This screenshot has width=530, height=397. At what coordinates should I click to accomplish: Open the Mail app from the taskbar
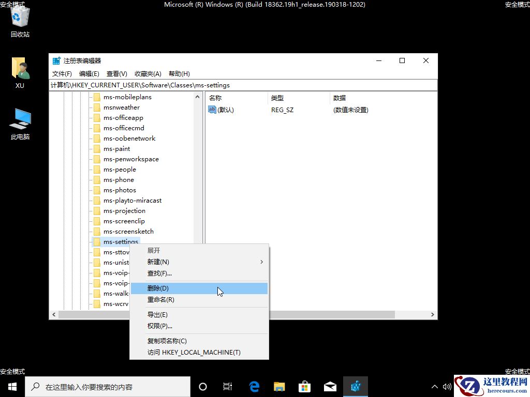click(330, 386)
